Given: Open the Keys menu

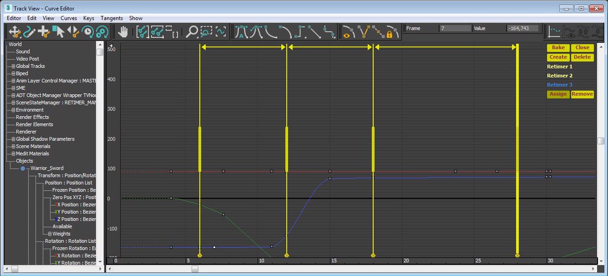Looking at the screenshot, I should (x=89, y=18).
